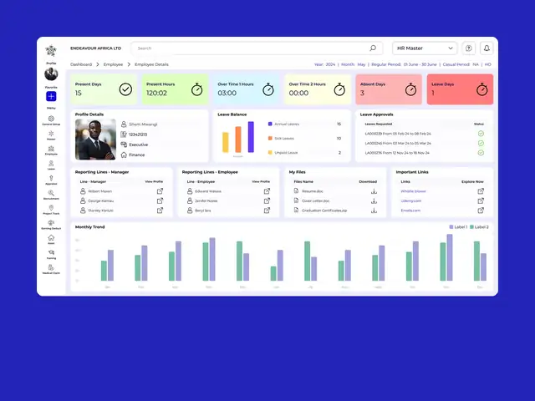This screenshot has width=535, height=401.
Task: Open the Emaila.com external link icon
Action: (x=481, y=211)
